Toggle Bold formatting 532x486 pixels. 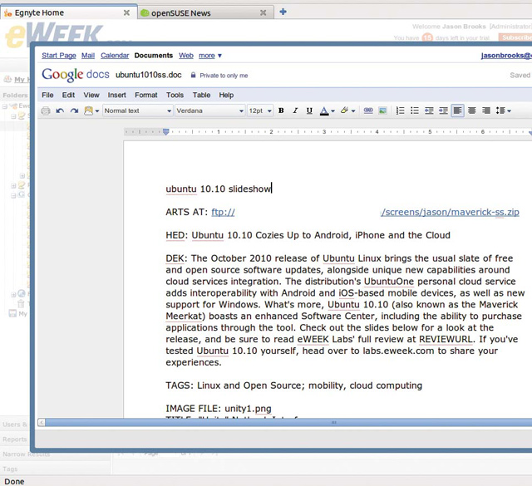pyautogui.click(x=281, y=110)
